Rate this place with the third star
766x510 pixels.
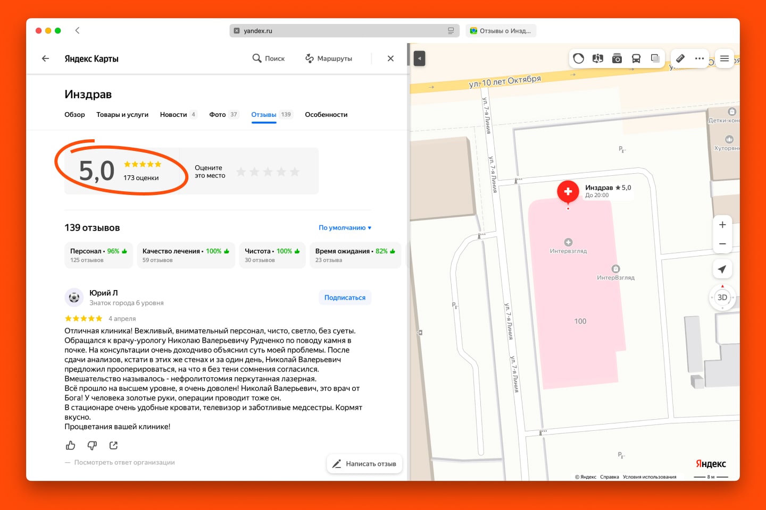(268, 172)
